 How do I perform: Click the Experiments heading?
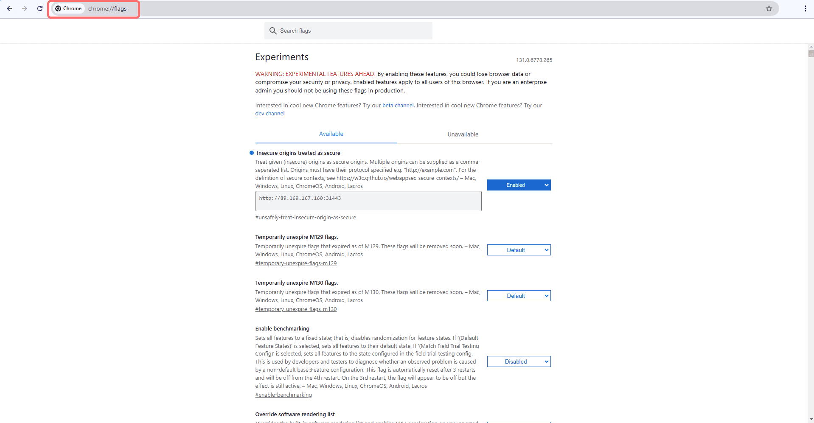point(282,57)
